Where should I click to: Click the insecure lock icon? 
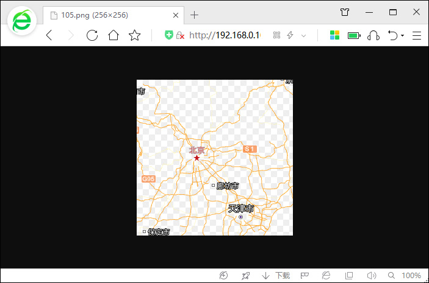pos(180,35)
